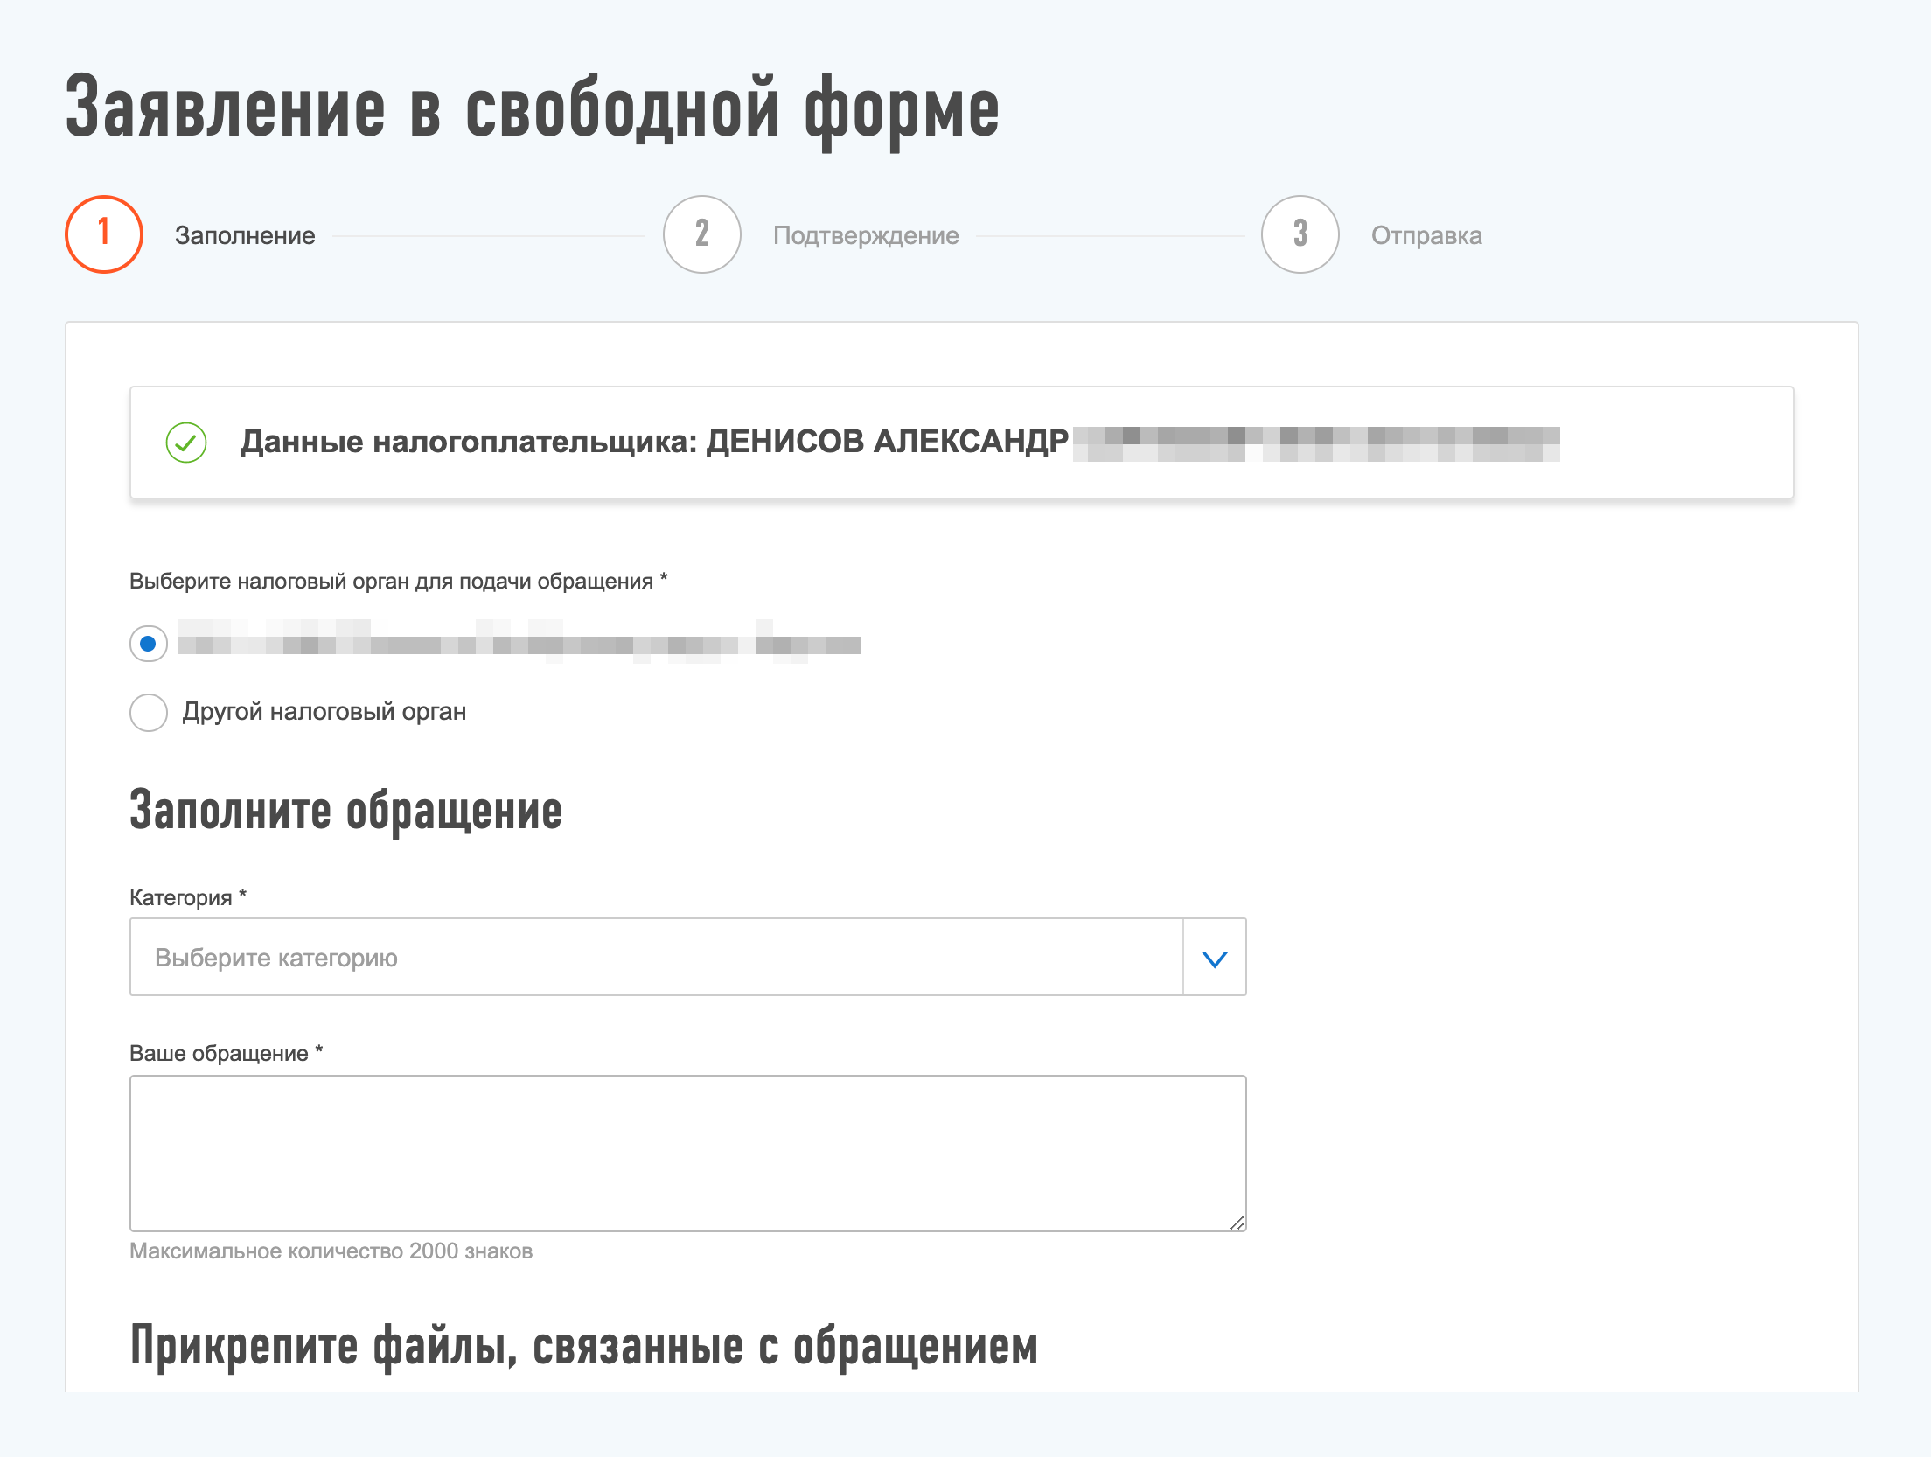Click the 'Ваше обращение *' field label
Image resolution: width=1931 pixels, height=1457 pixels.
tap(227, 1053)
